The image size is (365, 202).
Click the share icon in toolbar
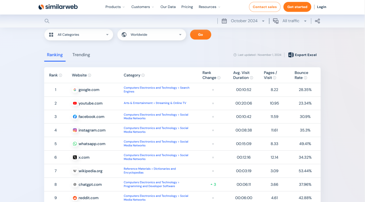317,21
